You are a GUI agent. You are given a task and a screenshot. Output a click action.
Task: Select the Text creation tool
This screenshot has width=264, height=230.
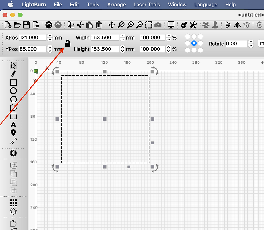pos(13,125)
